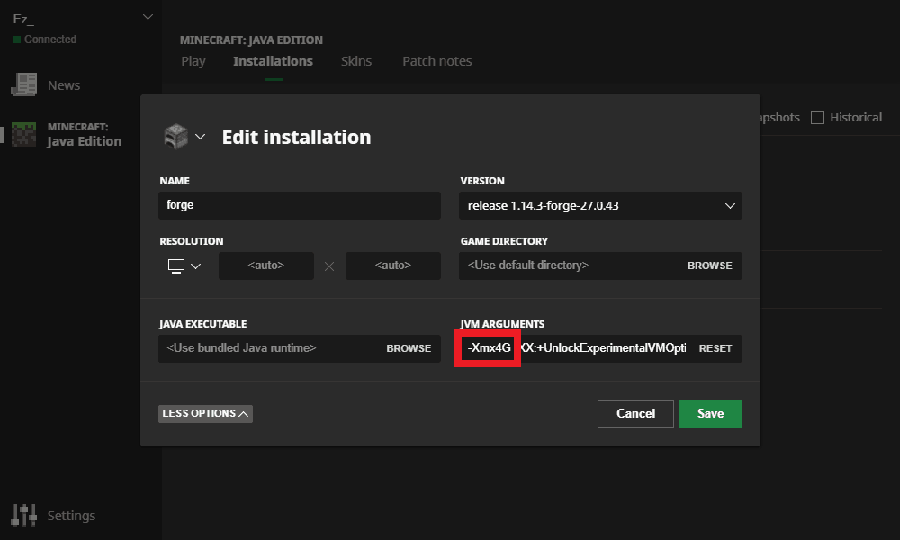900x540 pixels.
Task: Open Settings in the sidebar
Action: click(x=71, y=516)
